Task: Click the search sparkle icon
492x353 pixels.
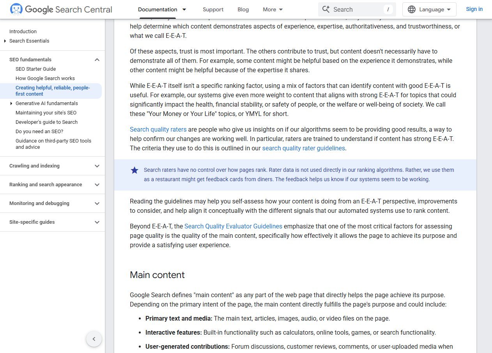Action: 326,9
